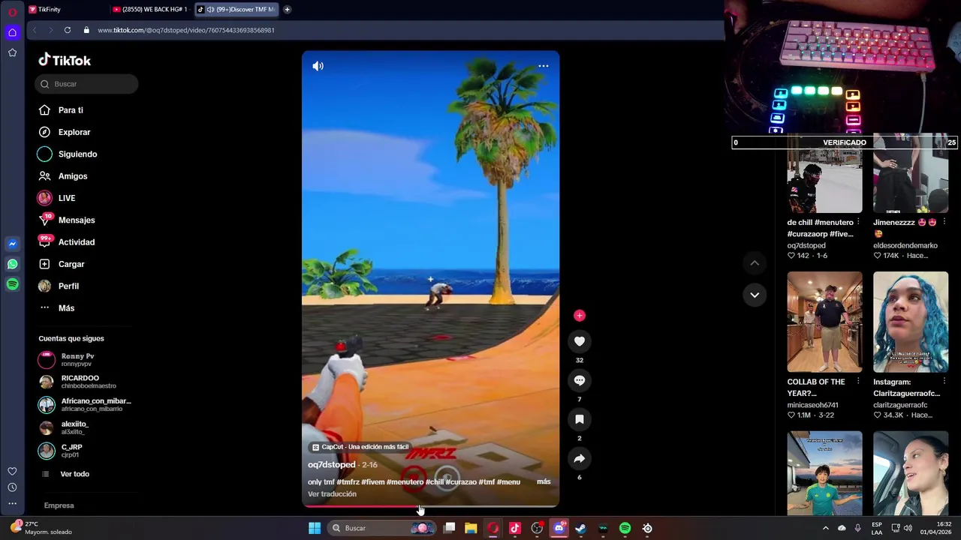Open Opera sidebar heart icon
961x540 pixels.
[x=12, y=471]
